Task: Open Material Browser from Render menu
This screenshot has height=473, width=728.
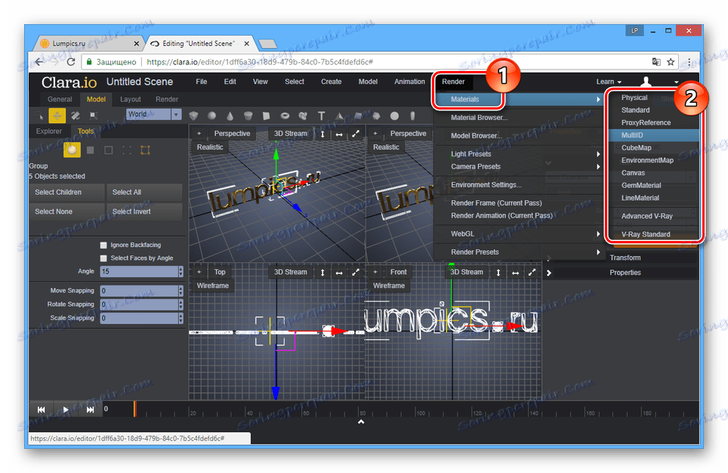Action: coord(479,118)
